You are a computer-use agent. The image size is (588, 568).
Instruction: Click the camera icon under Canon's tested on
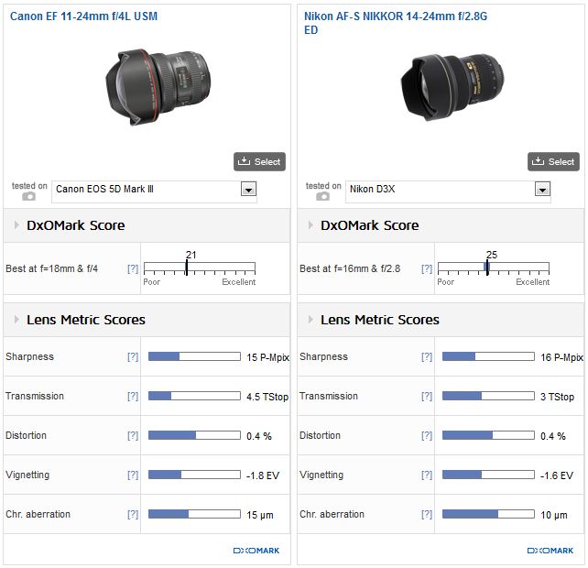coord(28,196)
